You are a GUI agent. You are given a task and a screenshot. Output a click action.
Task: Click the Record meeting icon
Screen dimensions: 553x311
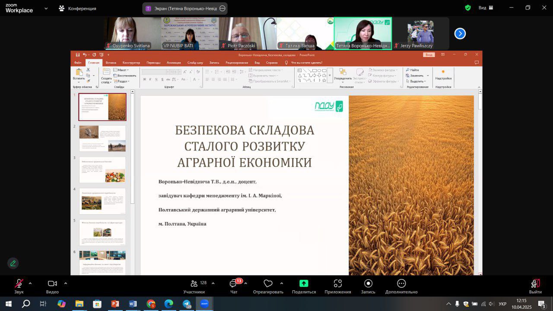(368, 283)
